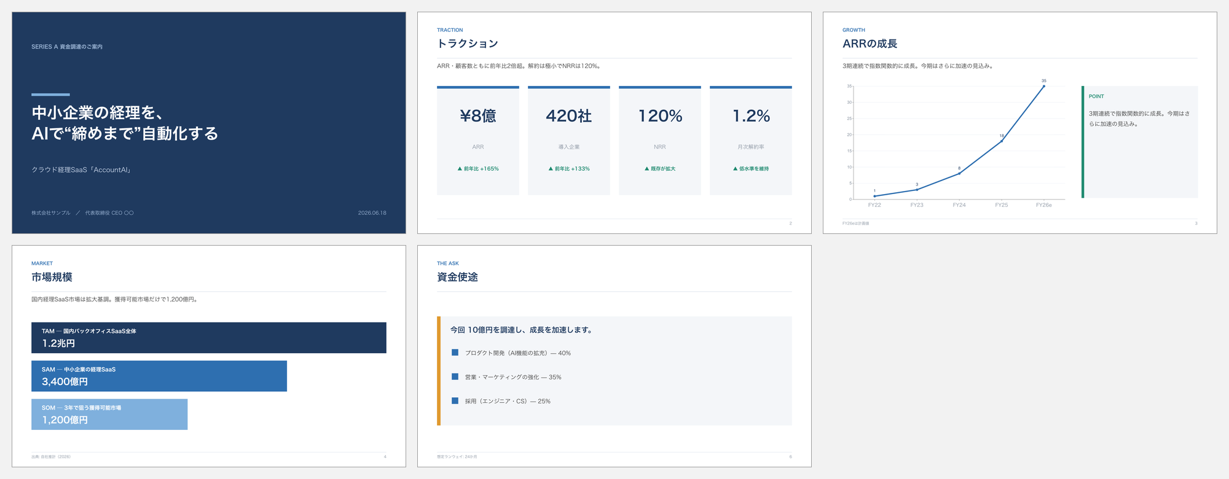Click the '採用（エンジニア・CS）— 25%' item
The image size is (1229, 479).
coord(508,401)
